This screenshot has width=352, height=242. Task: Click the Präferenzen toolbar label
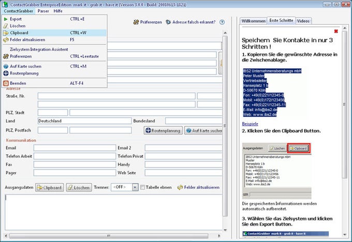coord(151,22)
